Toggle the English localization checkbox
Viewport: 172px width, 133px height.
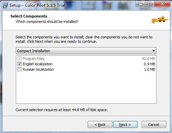19,64
